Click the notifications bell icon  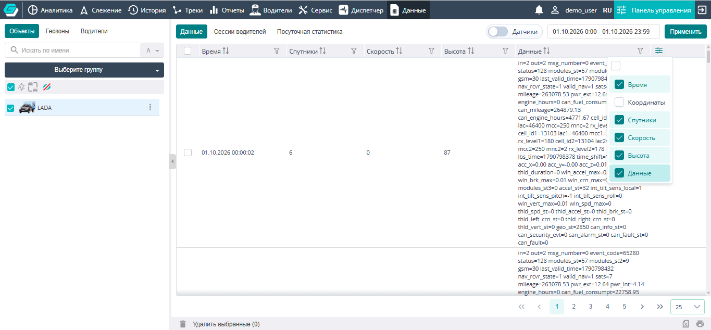[539, 10]
